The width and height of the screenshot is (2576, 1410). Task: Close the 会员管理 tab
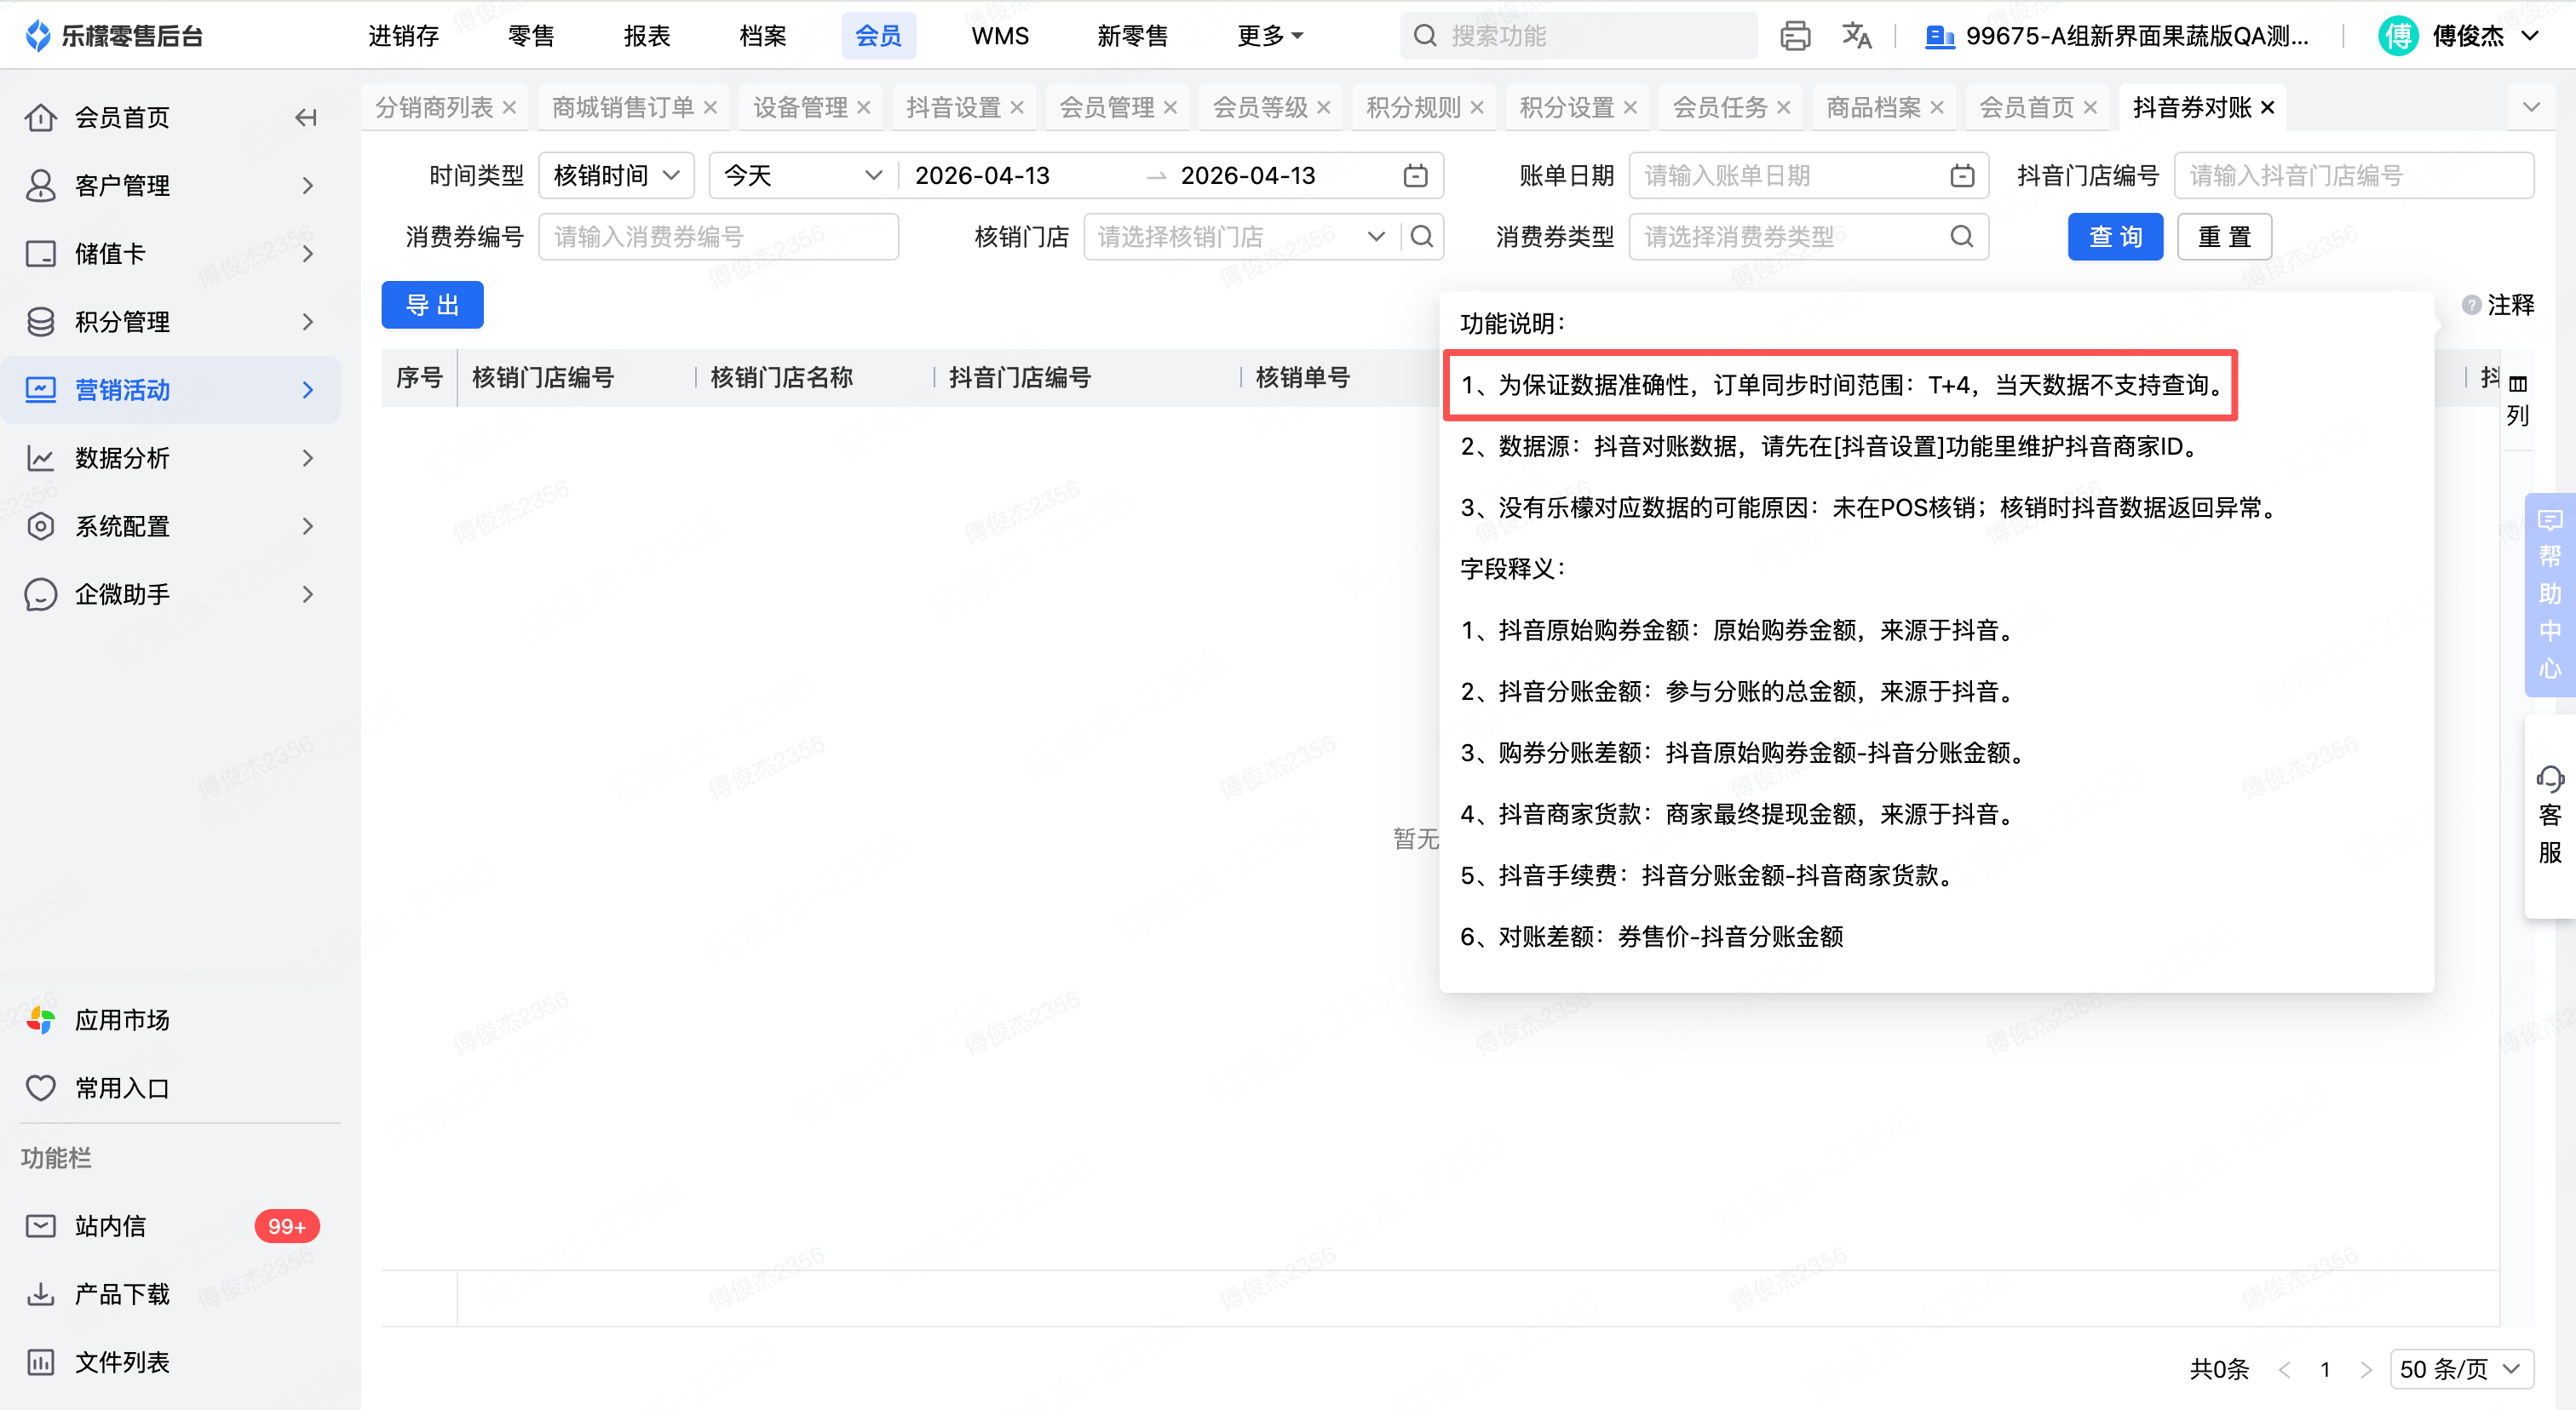1170,107
